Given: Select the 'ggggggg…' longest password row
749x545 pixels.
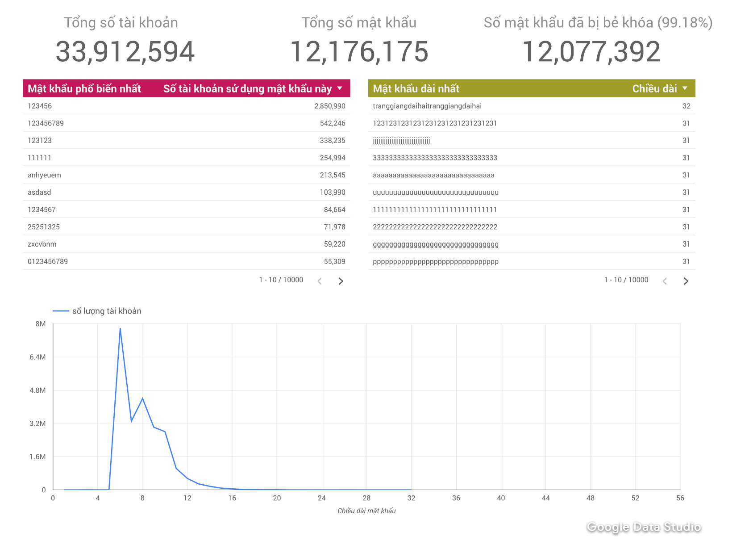Looking at the screenshot, I should click(532, 244).
